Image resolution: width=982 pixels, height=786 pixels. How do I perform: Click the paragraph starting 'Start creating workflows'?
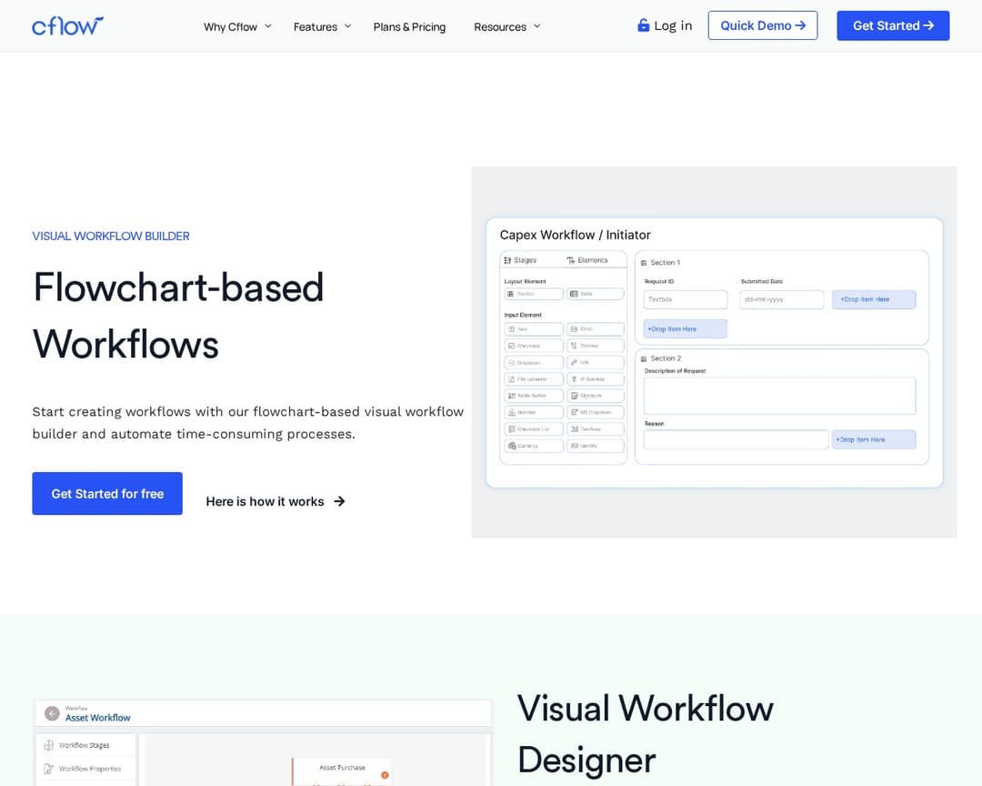click(x=248, y=422)
